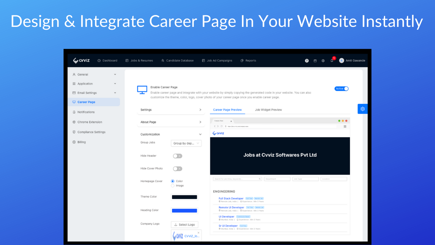Open Jobs & Resumes in the top navigation
Image resolution: width=435 pixels, height=245 pixels.
[139, 61]
